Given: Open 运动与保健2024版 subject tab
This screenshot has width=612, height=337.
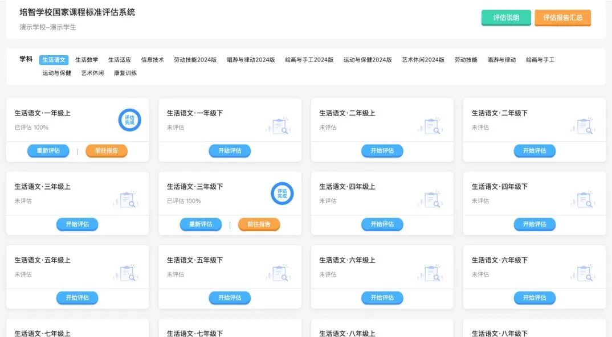Looking at the screenshot, I should [x=368, y=60].
